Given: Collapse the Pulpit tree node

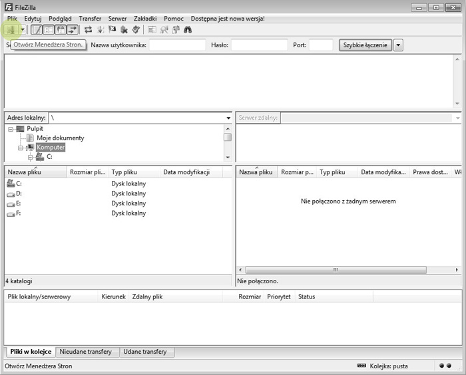Looking at the screenshot, I should coord(11,129).
